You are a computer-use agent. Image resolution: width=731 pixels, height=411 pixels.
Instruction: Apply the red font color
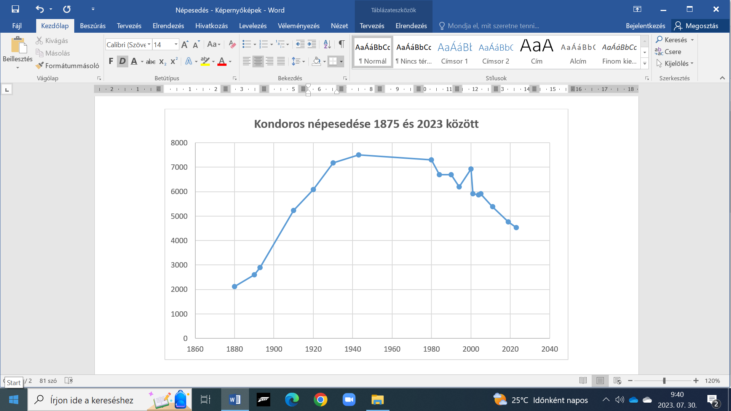[x=222, y=61]
